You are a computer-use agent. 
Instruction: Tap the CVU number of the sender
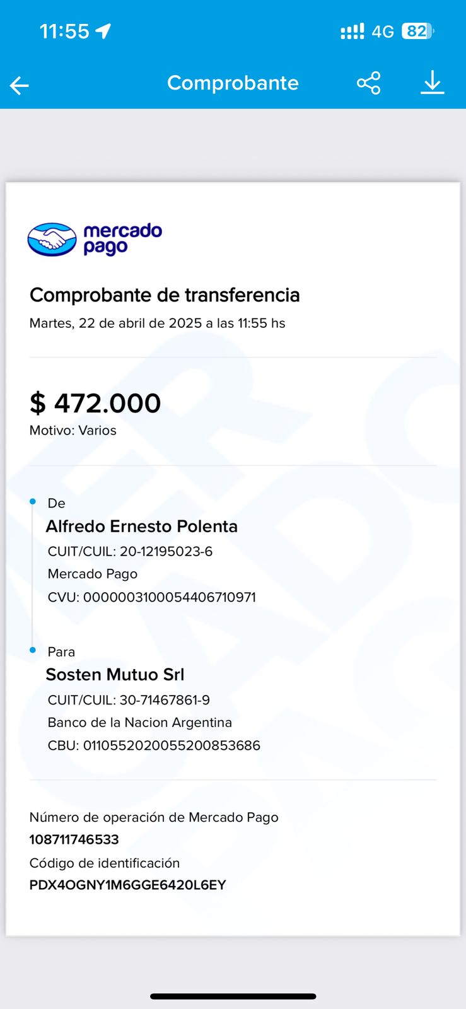click(169, 597)
